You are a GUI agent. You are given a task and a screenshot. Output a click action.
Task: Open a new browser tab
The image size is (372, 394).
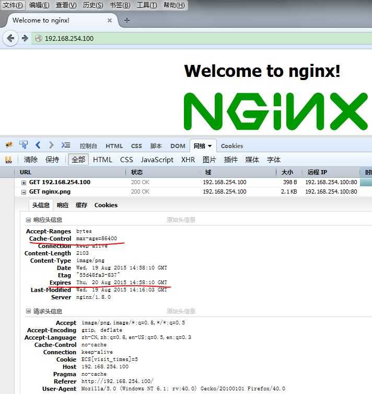(127, 20)
